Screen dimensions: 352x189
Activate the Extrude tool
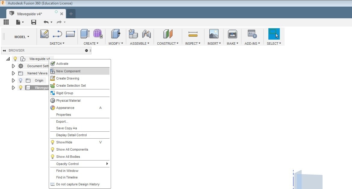pyautogui.click(x=85, y=34)
